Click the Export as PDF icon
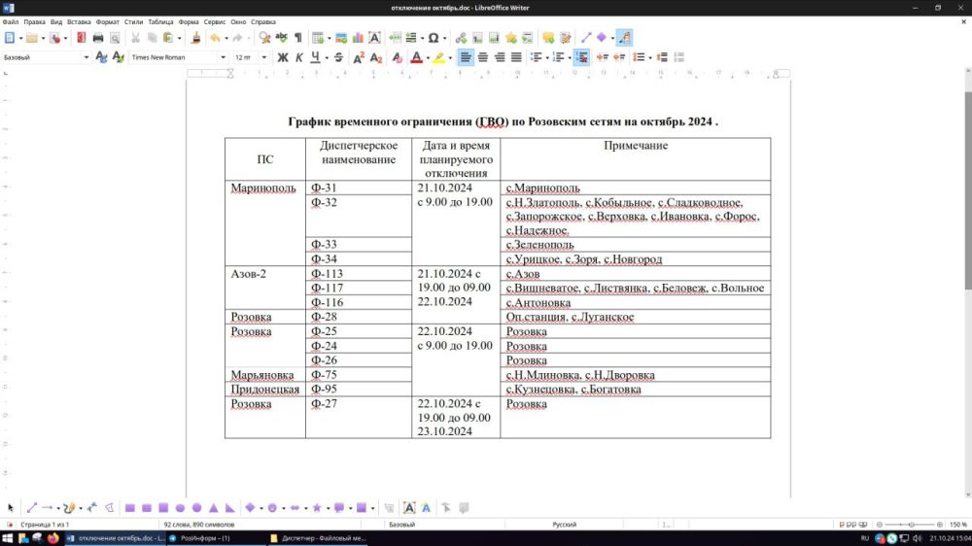Image resolution: width=972 pixels, height=546 pixels. pos(82,38)
